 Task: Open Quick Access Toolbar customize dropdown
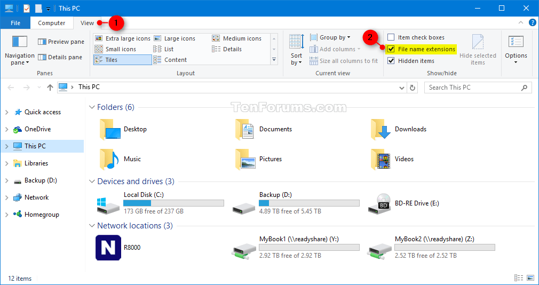click(48, 9)
